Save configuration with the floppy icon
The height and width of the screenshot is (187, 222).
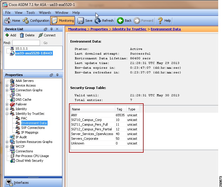[x=85, y=21]
